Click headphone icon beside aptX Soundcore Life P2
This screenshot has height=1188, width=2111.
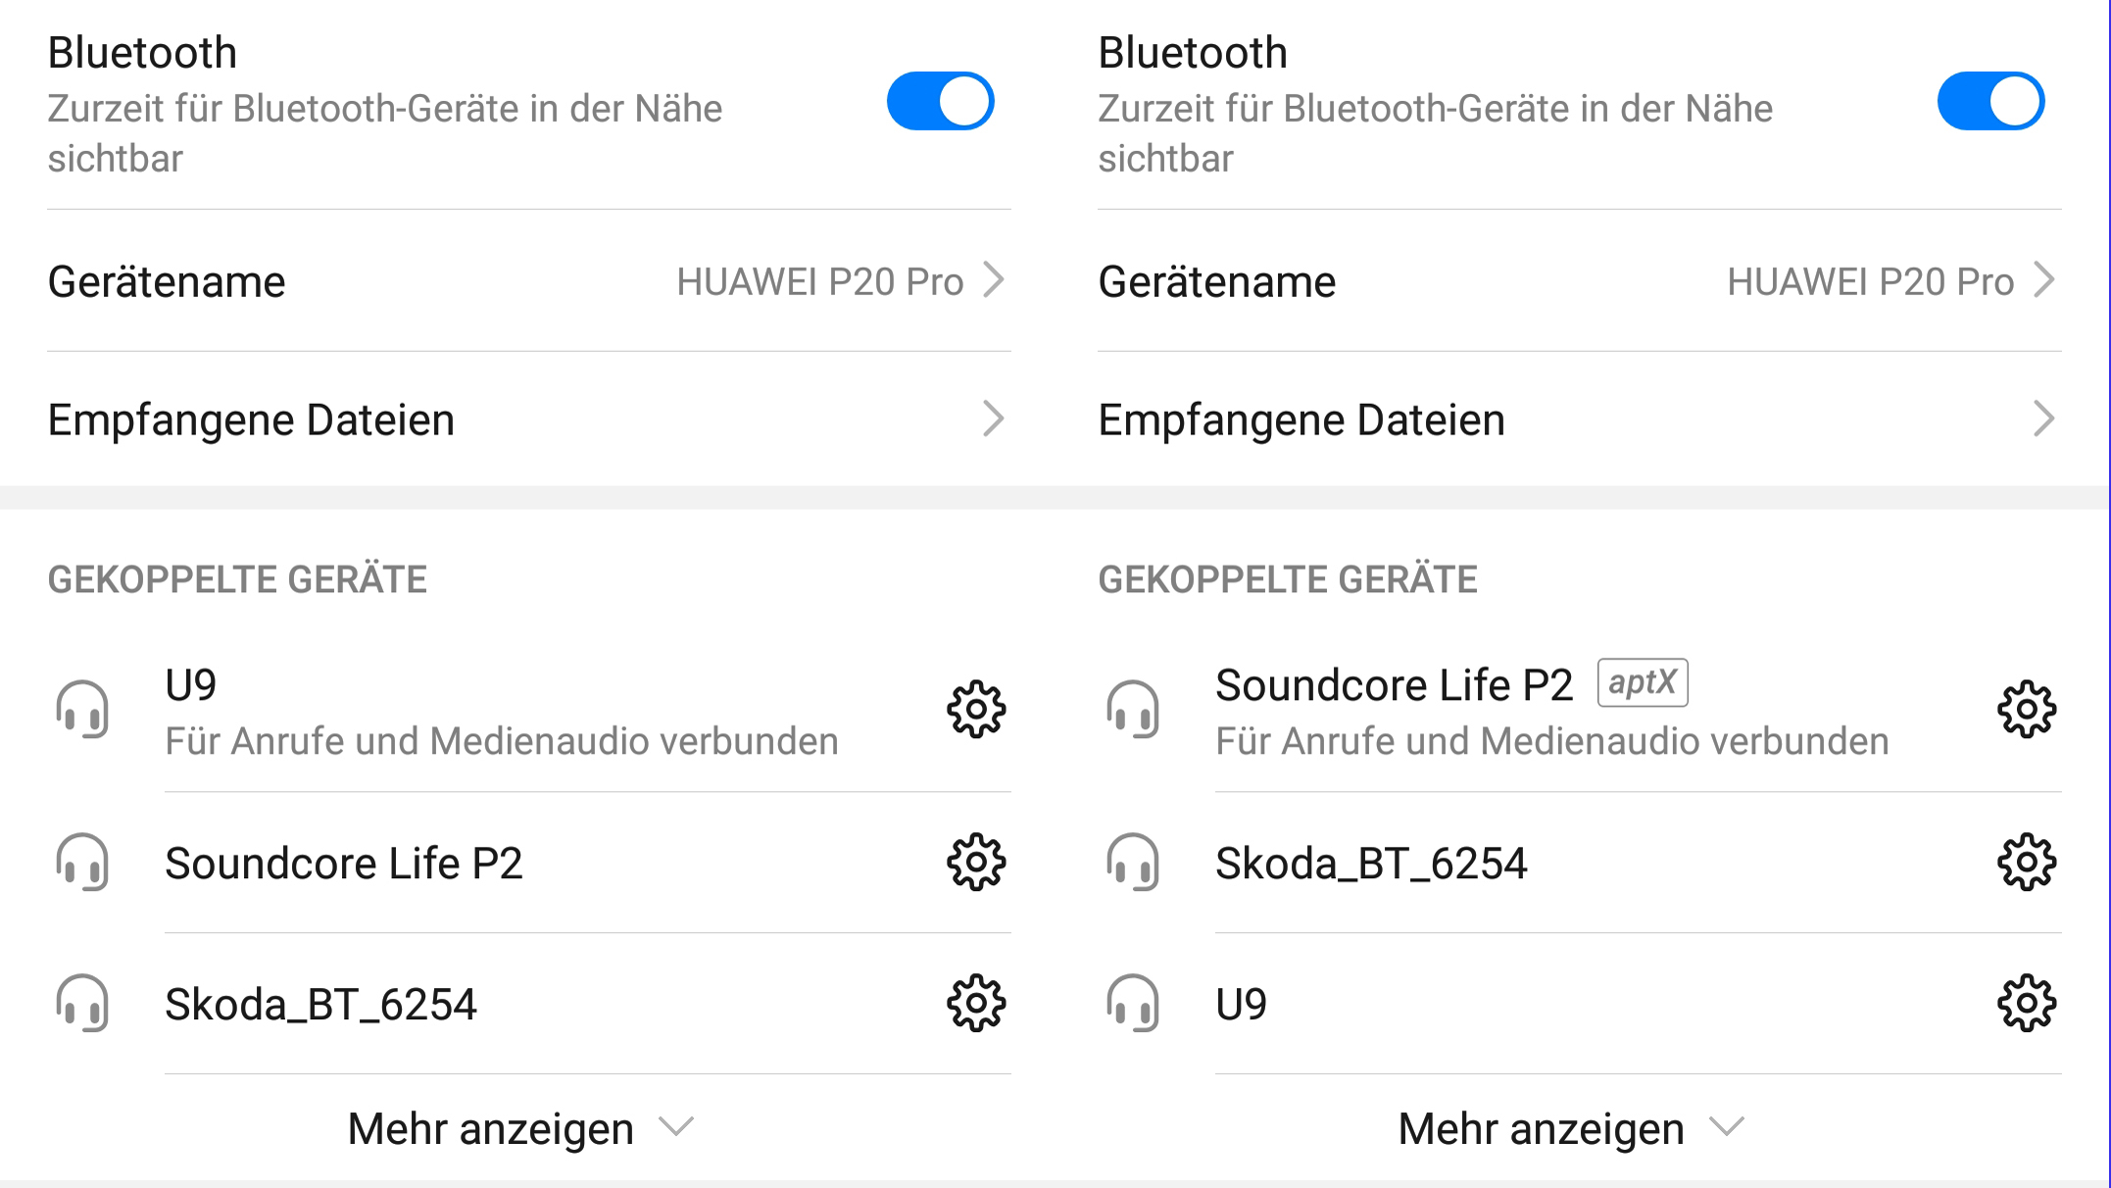tap(1133, 710)
